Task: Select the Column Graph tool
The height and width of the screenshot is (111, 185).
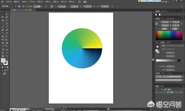Action: (x=7, y=50)
